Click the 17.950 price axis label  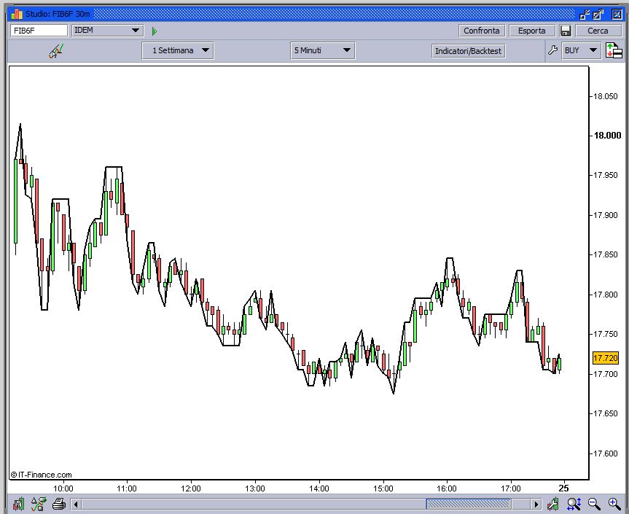point(606,175)
